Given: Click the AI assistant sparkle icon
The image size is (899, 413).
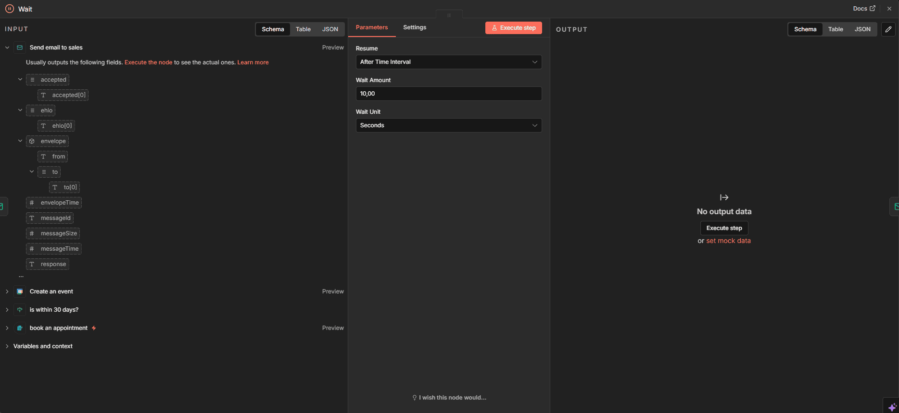Looking at the screenshot, I should click(x=892, y=407).
